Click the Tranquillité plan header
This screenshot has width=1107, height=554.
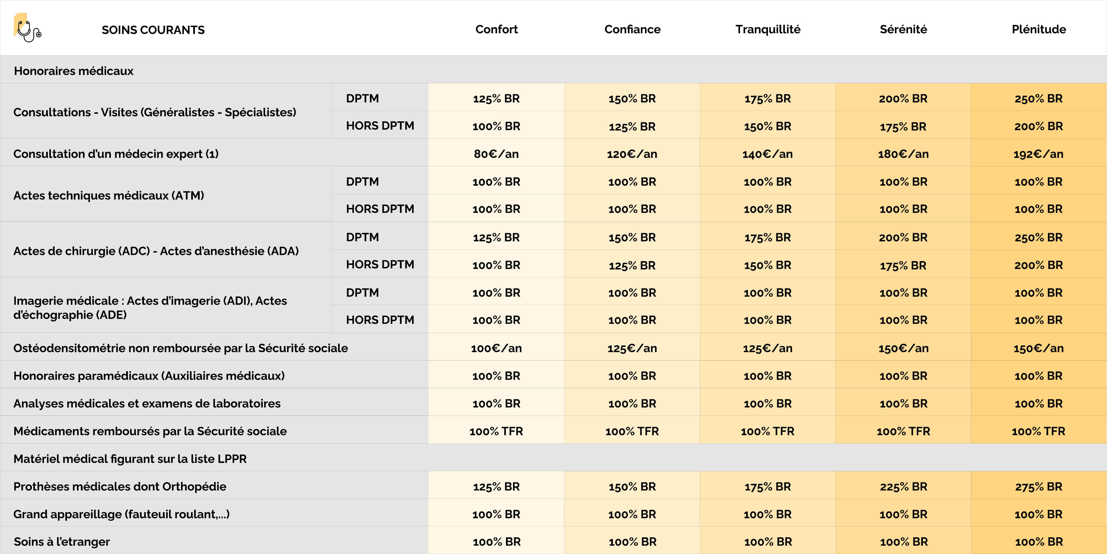(768, 29)
